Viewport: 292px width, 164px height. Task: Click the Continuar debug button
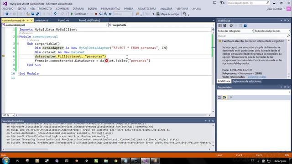coord(78,14)
